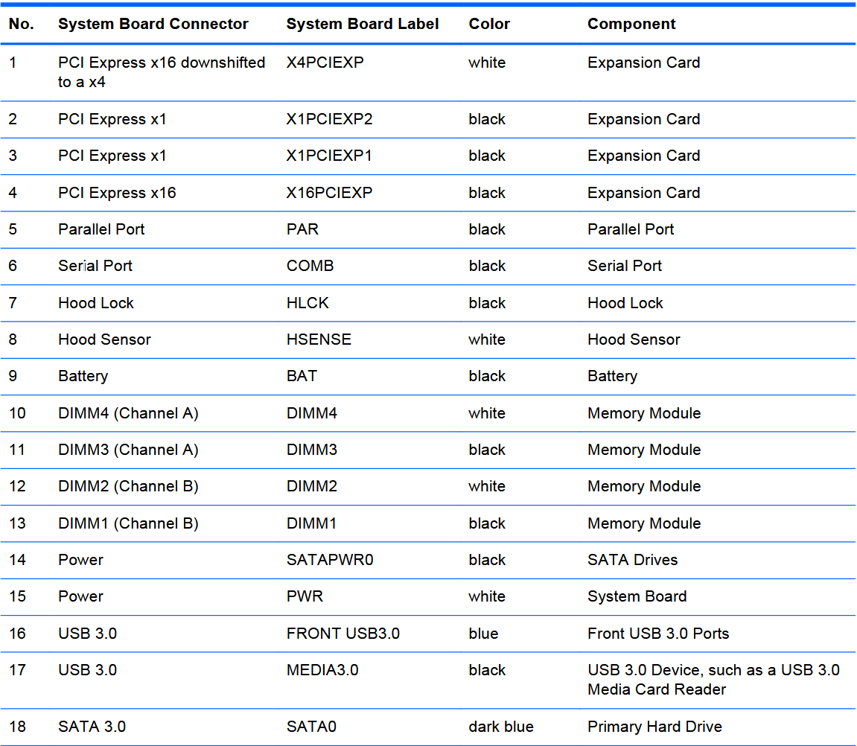Image resolution: width=857 pixels, height=746 pixels.
Task: Click the 'FRONT USB3.0' label
Action: click(x=343, y=634)
